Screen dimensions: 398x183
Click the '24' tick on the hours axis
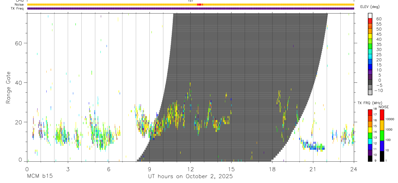pos(354,169)
